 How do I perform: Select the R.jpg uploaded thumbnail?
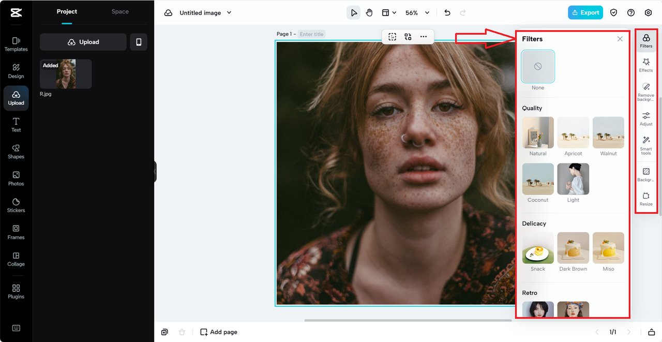pyautogui.click(x=66, y=73)
